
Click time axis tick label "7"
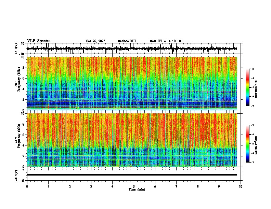pyautogui.click(x=177, y=186)
